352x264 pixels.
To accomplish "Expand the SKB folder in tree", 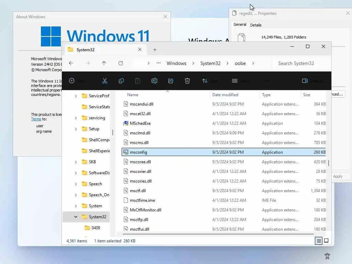I will point(76,162).
